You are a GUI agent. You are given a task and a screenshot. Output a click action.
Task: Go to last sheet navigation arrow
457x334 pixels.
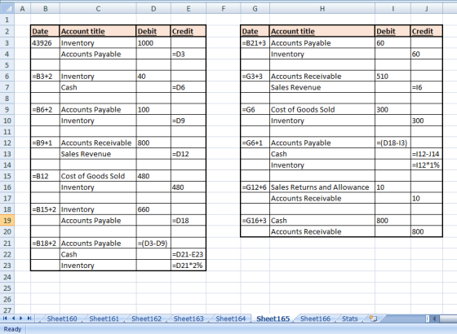click(29, 319)
